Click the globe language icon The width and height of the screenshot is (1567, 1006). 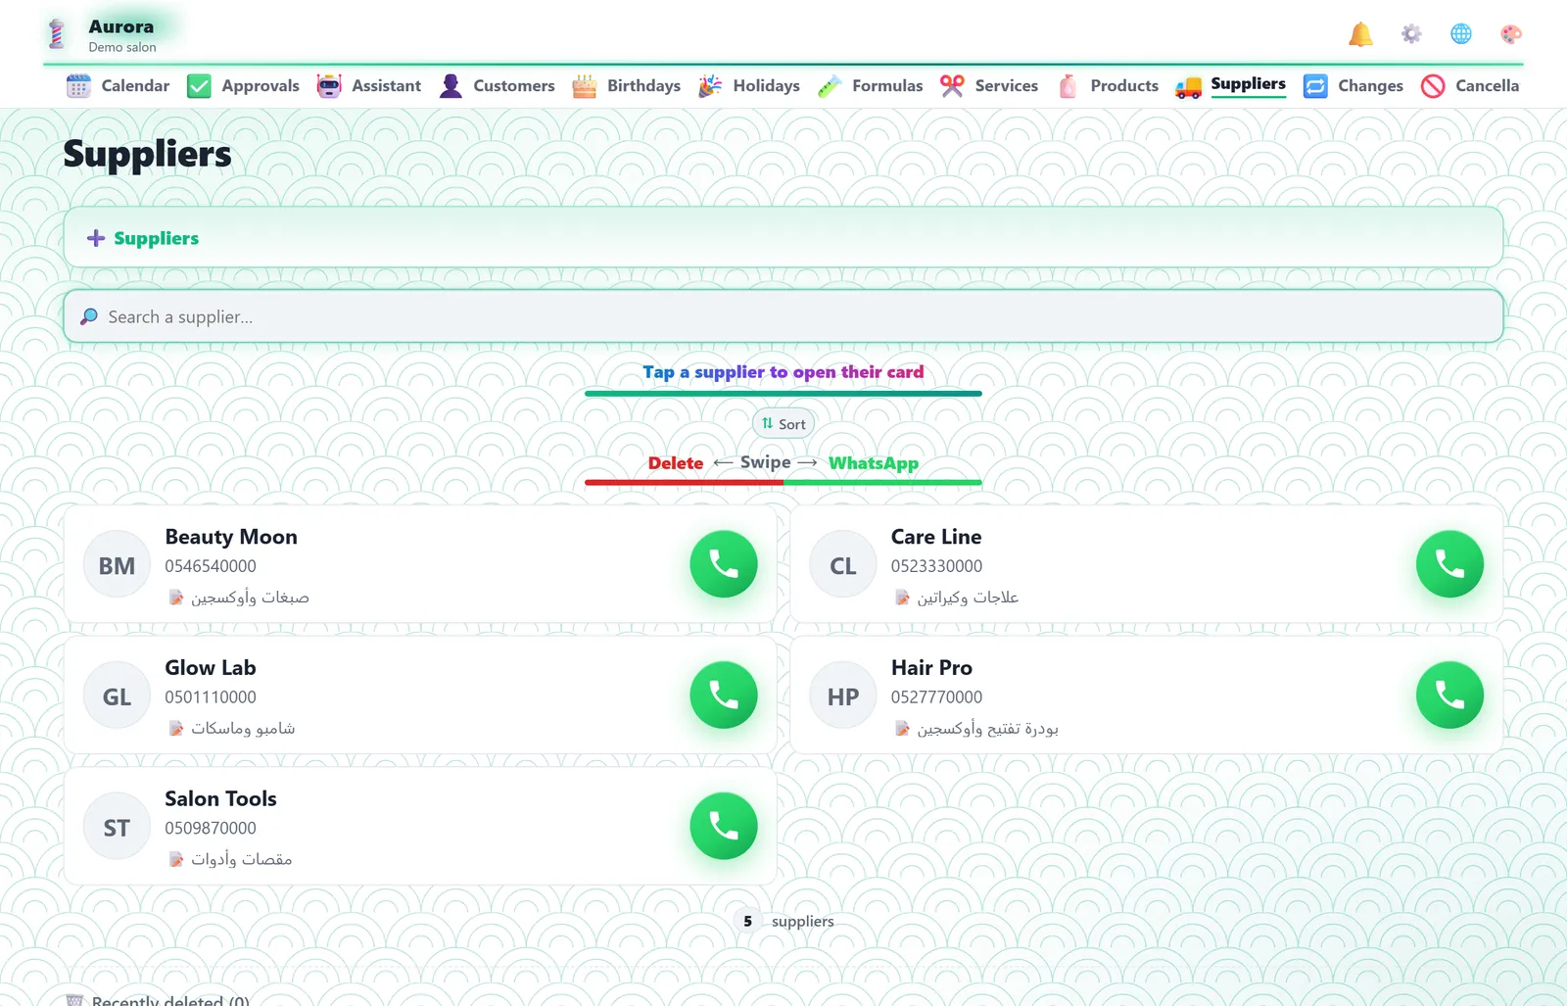(1460, 34)
